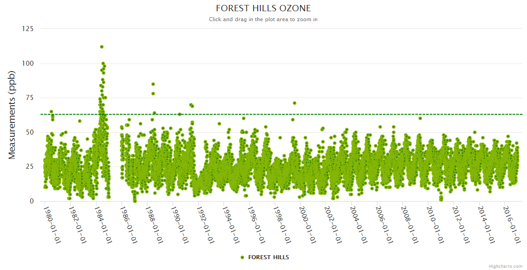Screen dimensions: 527x270
Task: Click the Measurements (ppb) y-axis title
Action: click(12, 115)
